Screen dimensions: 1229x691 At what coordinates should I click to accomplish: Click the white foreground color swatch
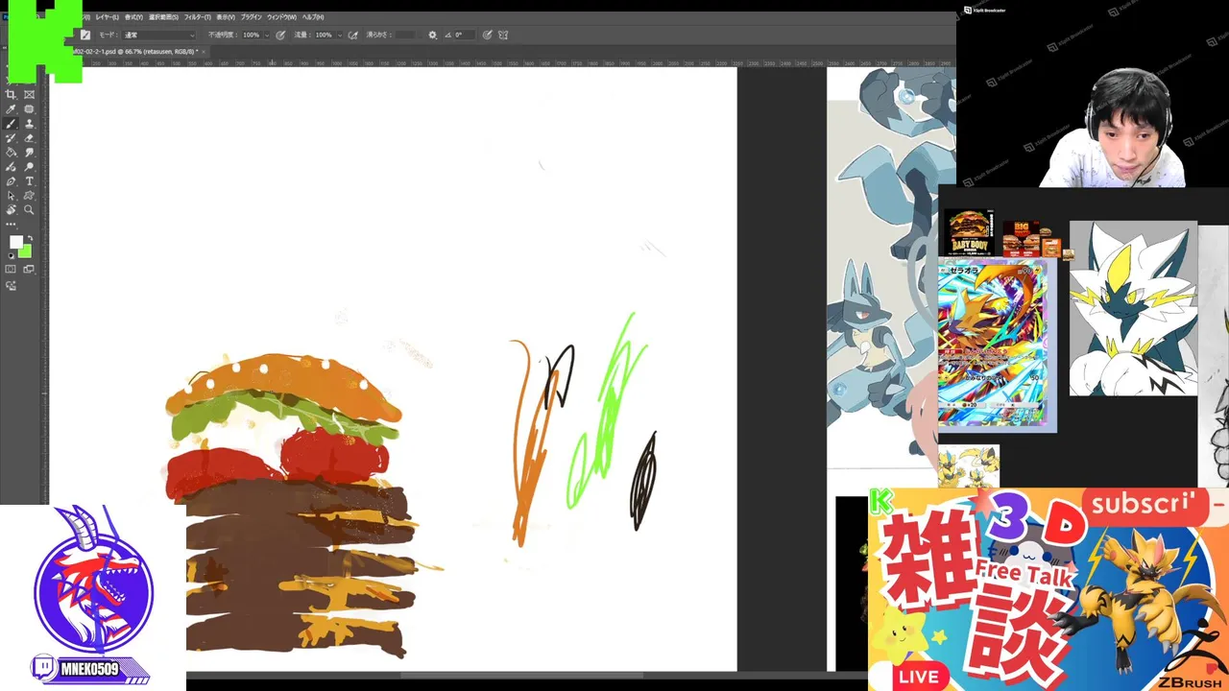[15, 242]
